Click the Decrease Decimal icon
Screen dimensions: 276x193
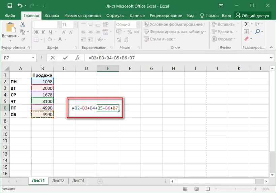pyautogui.click(x=126, y=40)
